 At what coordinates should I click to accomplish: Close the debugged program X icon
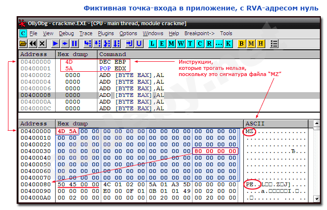[x=42, y=44]
